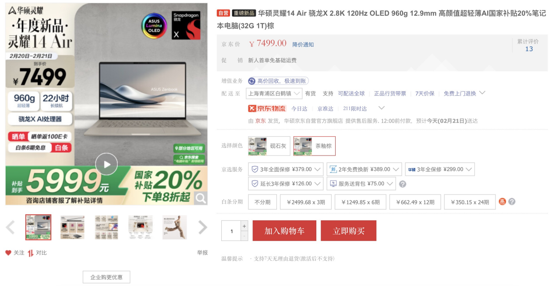Play the product video

pos(106,164)
